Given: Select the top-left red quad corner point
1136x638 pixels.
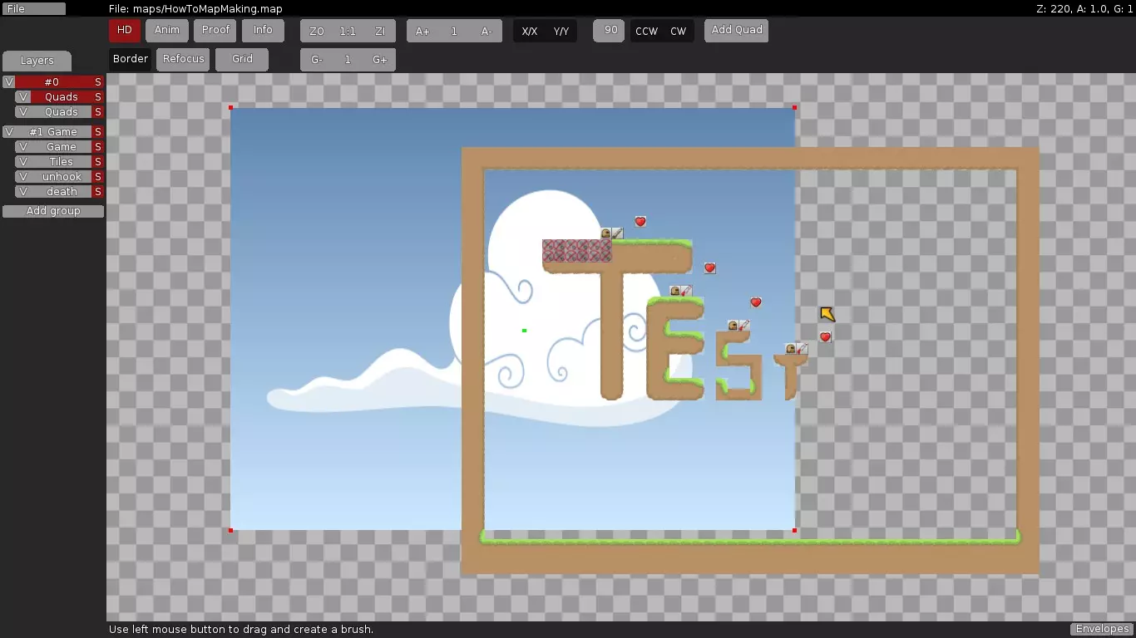Looking at the screenshot, I should click(230, 107).
